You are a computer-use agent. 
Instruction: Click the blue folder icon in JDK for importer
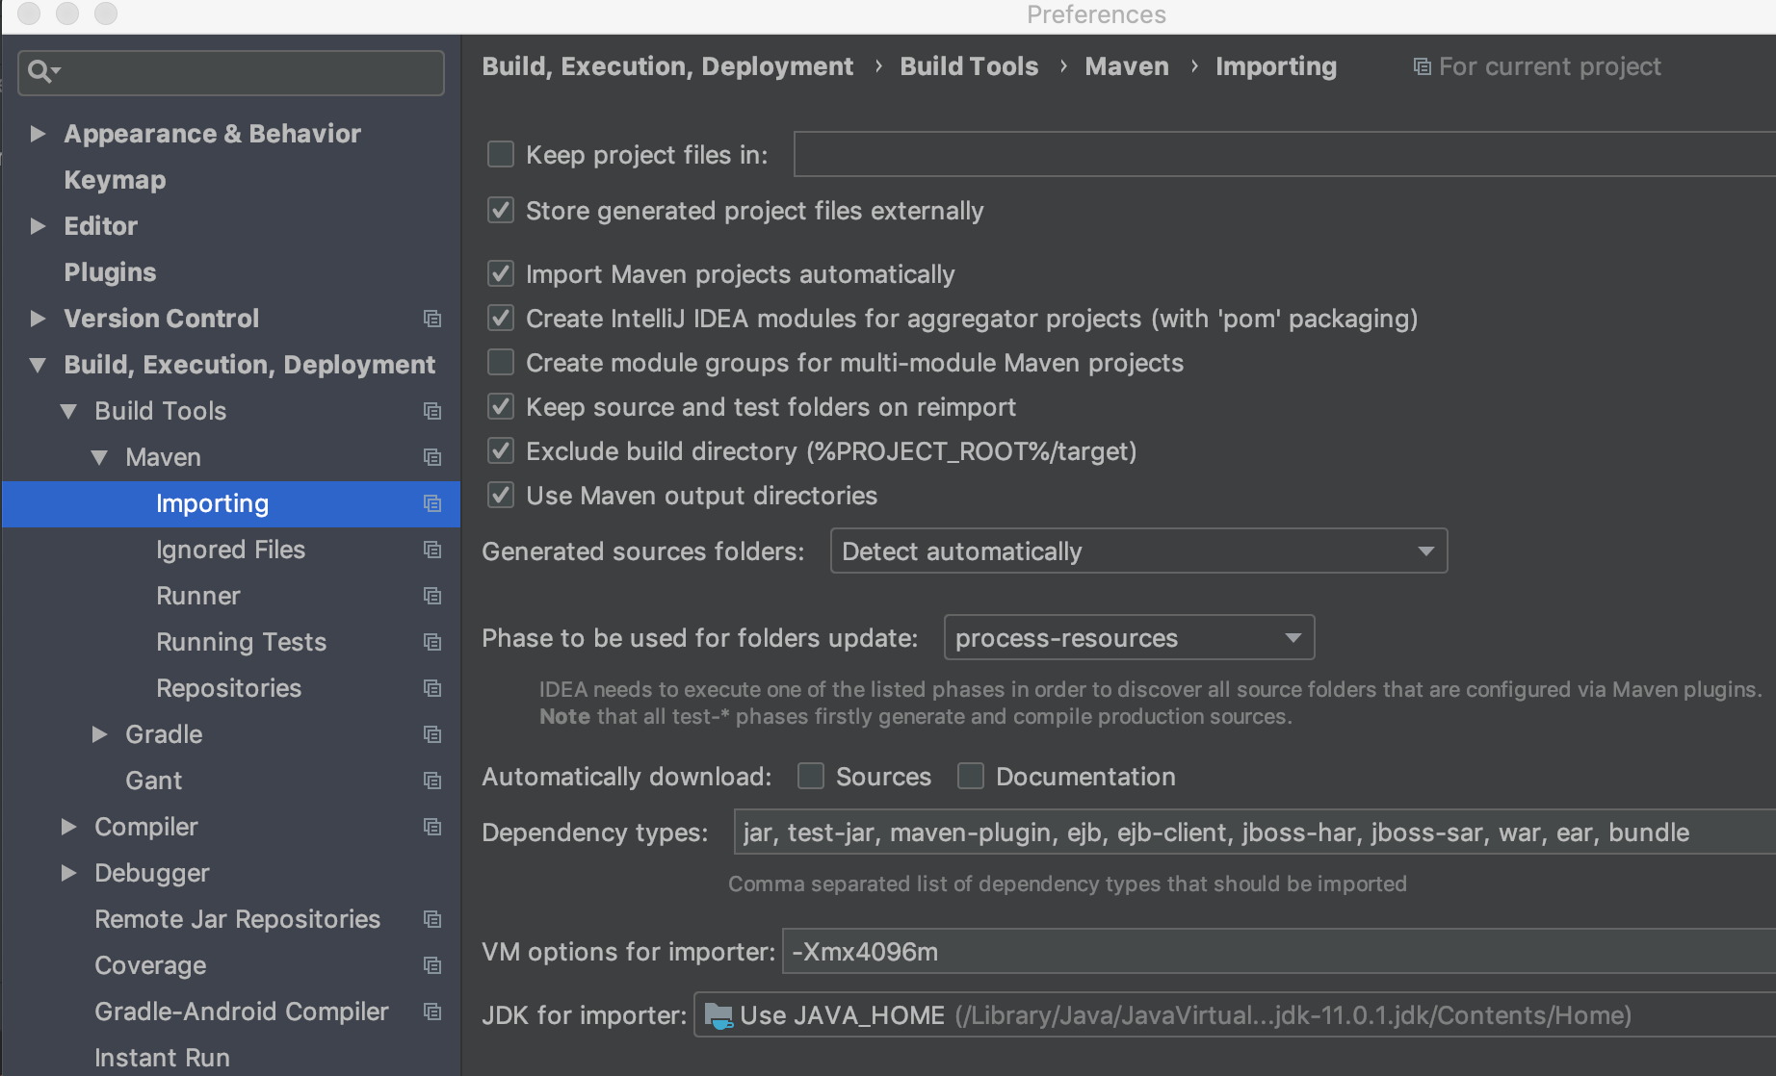click(718, 1014)
